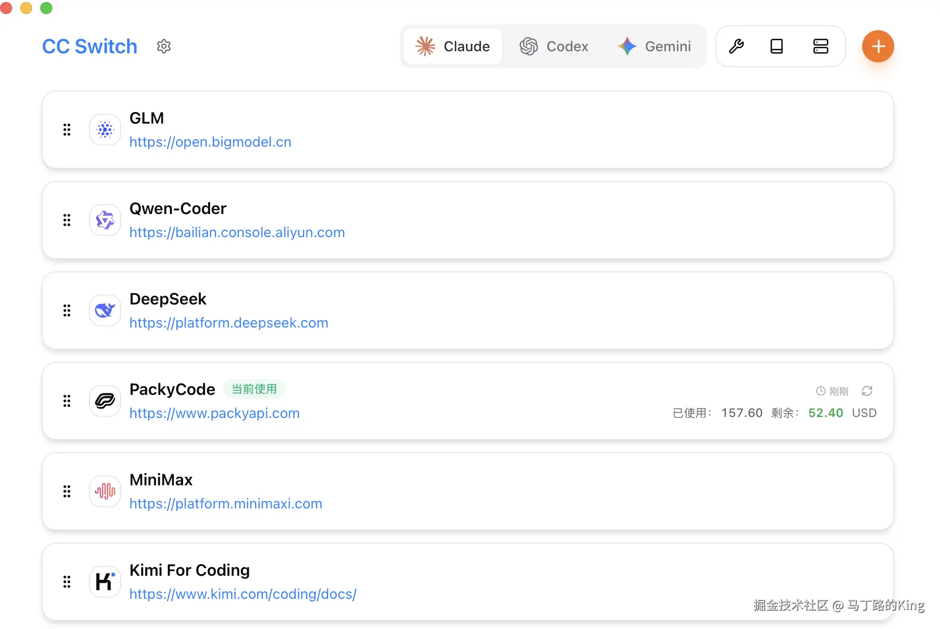Click the PackyCode provider logo
This screenshot has width=940, height=629.
[x=105, y=401]
